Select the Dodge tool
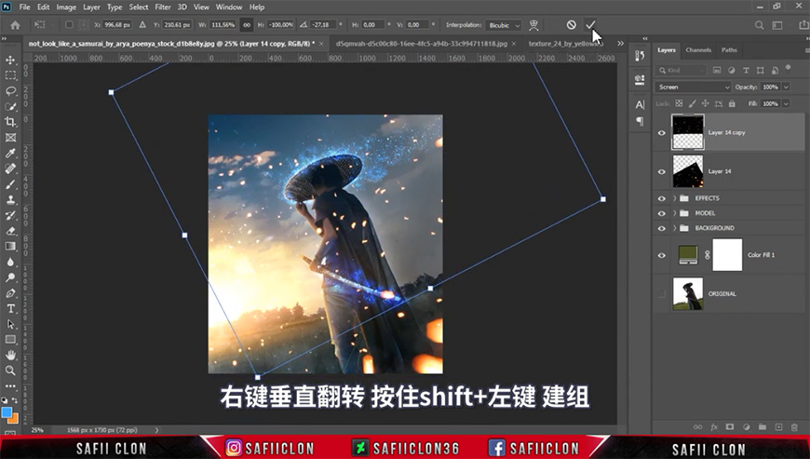This screenshot has height=459, width=810. point(10,277)
